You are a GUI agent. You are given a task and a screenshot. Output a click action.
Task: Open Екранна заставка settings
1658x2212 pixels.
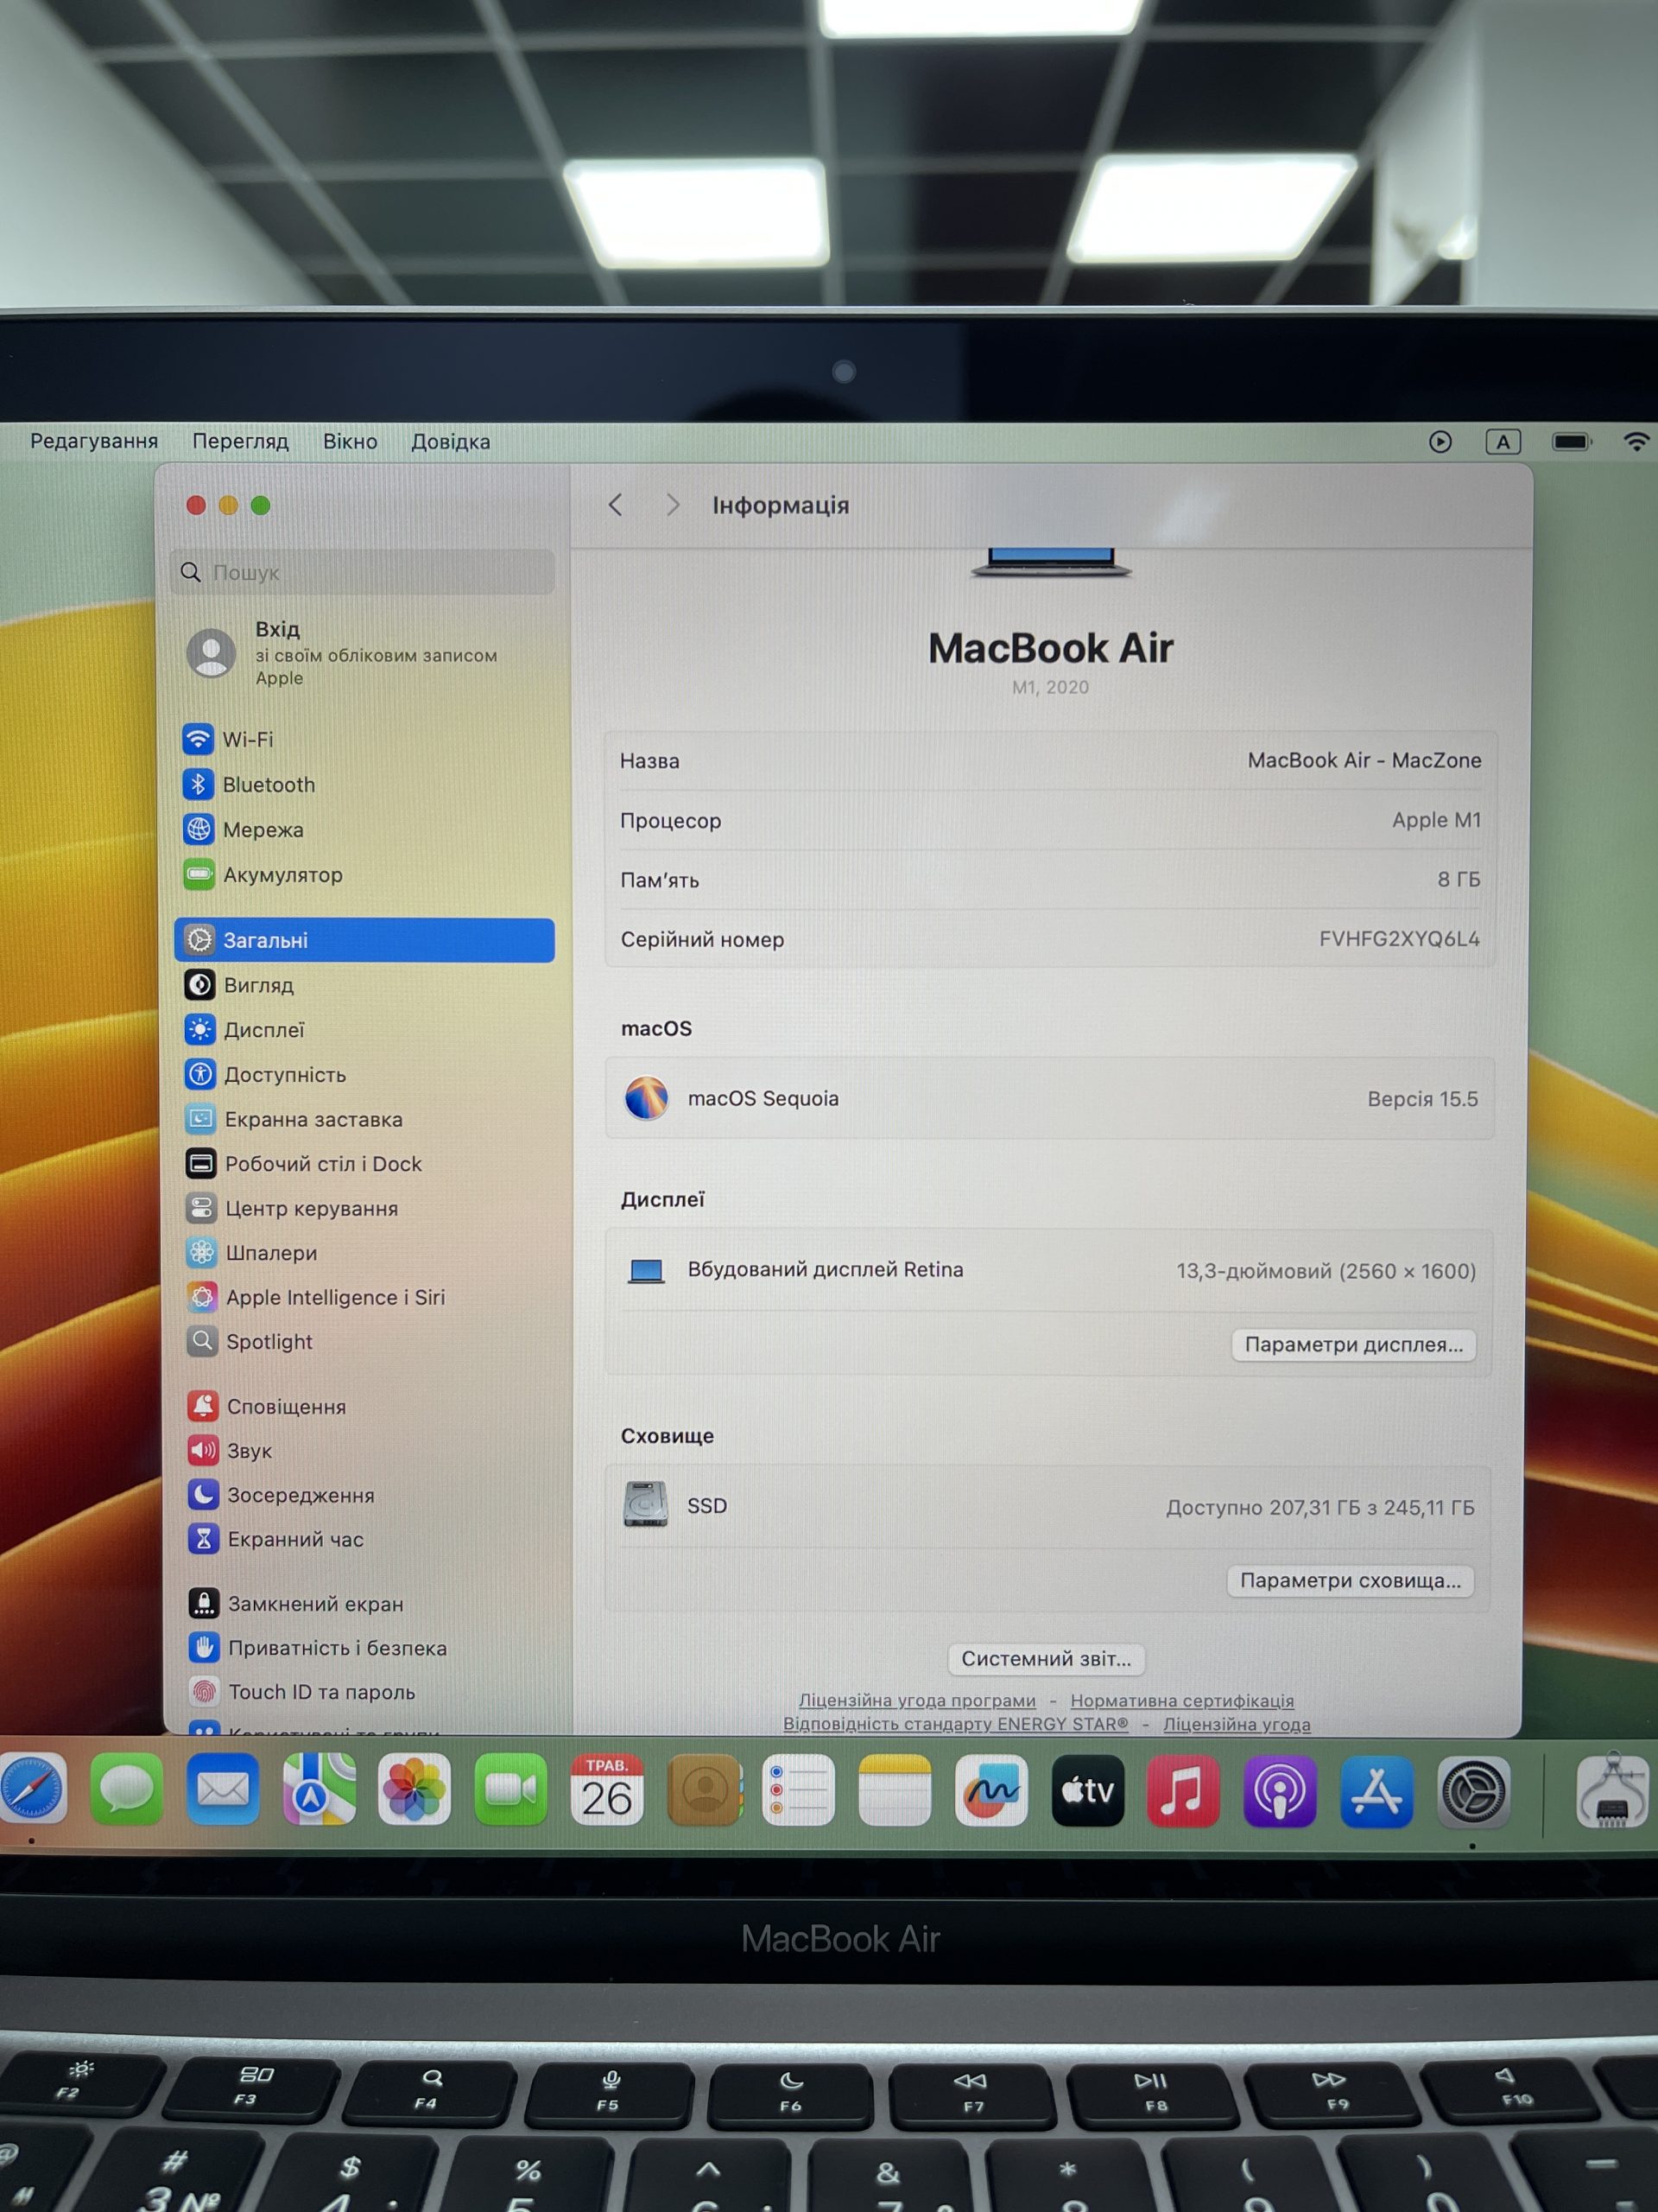pyautogui.click(x=294, y=1119)
